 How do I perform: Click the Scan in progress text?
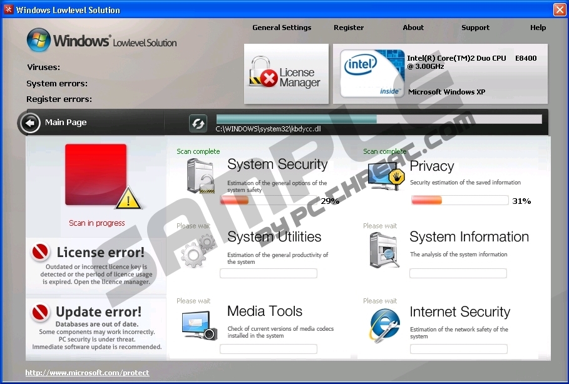[97, 223]
